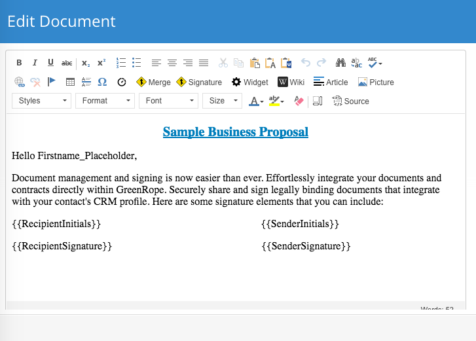Insert an anchor flag

(x=52, y=82)
